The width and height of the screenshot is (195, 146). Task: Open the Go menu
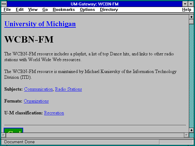click(x=45, y=10)
